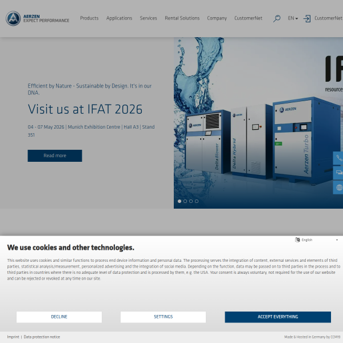The width and height of the screenshot is (343, 343).
Task: Switch to the second carousel slide dot
Action: pyautogui.click(x=185, y=201)
